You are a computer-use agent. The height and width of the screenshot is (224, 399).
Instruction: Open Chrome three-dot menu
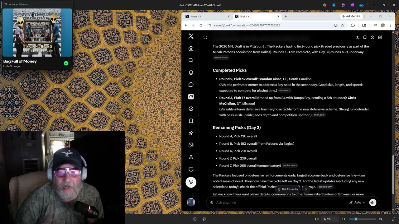pyautogui.click(x=390, y=25)
